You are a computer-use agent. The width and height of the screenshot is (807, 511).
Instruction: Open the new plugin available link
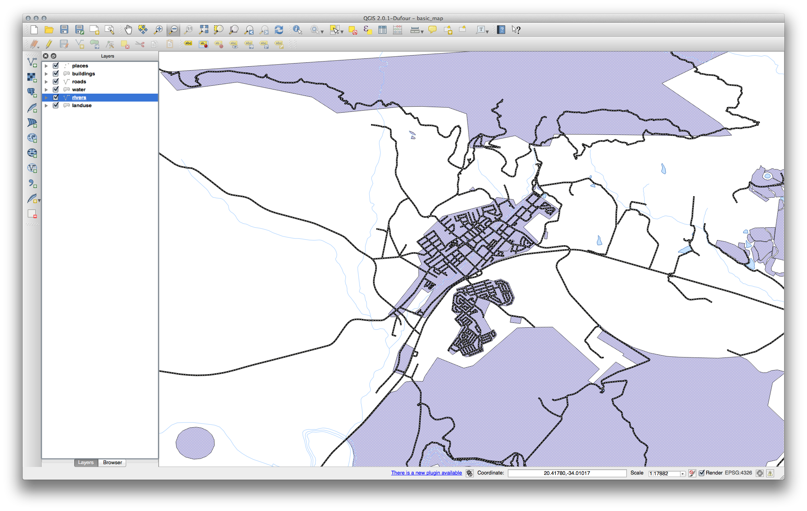(426, 473)
